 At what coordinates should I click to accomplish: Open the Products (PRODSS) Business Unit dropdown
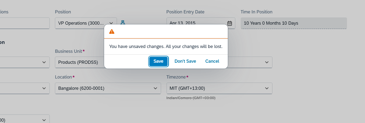point(80,62)
